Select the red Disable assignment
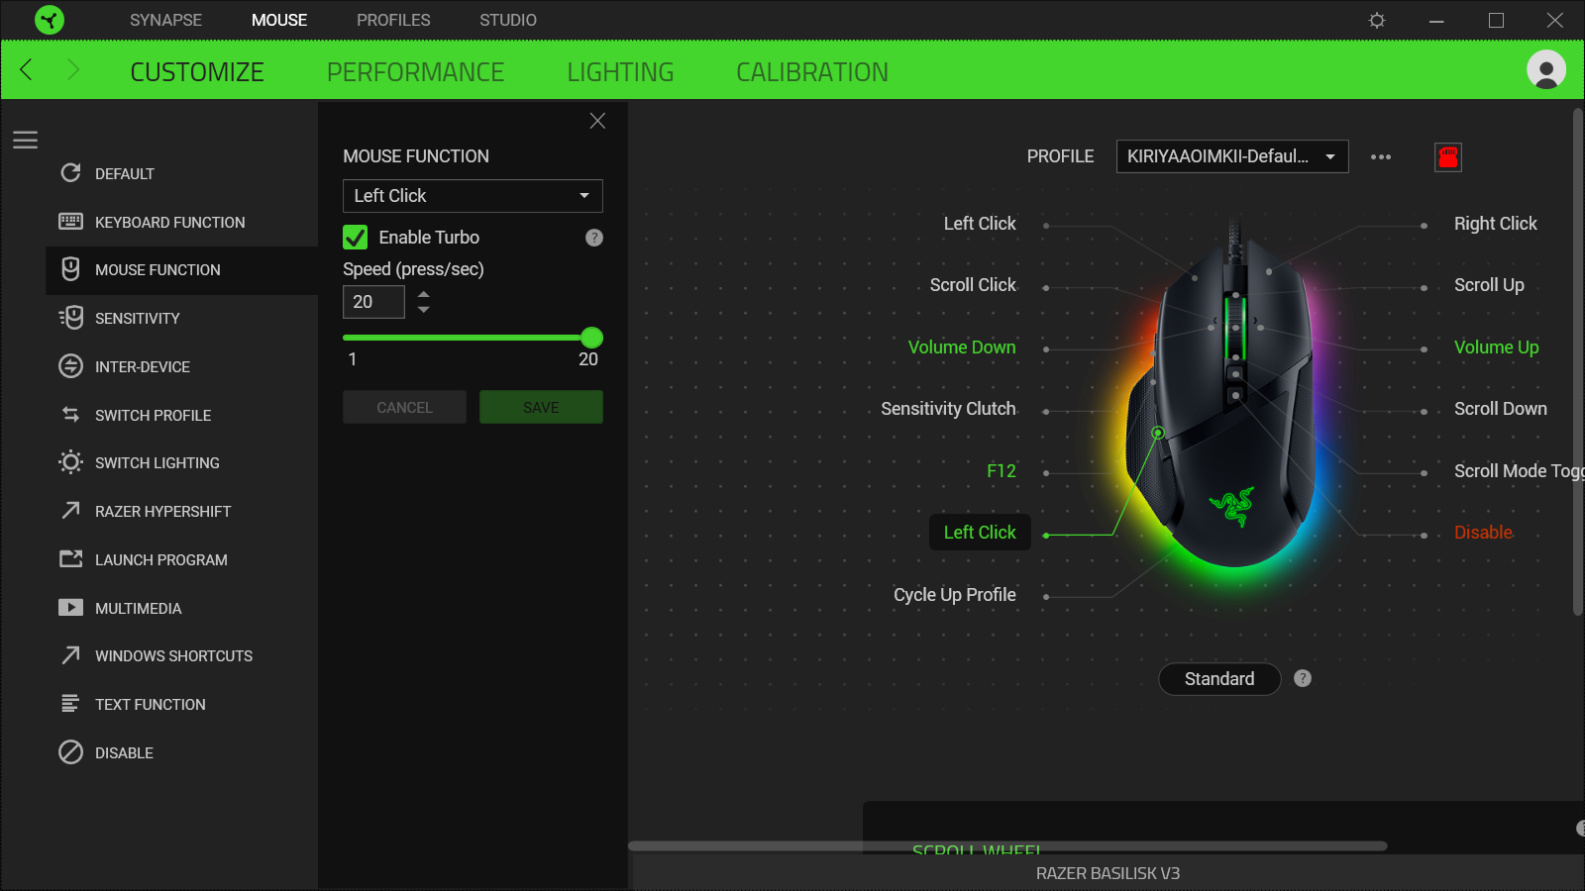Screen dimensions: 1585x891 [1483, 533]
